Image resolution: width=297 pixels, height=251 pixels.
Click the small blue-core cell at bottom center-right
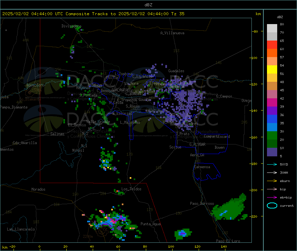[x=182, y=234]
